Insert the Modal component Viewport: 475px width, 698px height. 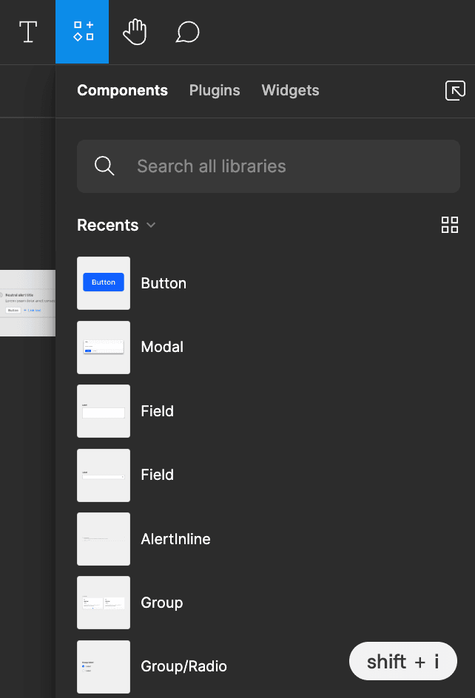coord(162,347)
